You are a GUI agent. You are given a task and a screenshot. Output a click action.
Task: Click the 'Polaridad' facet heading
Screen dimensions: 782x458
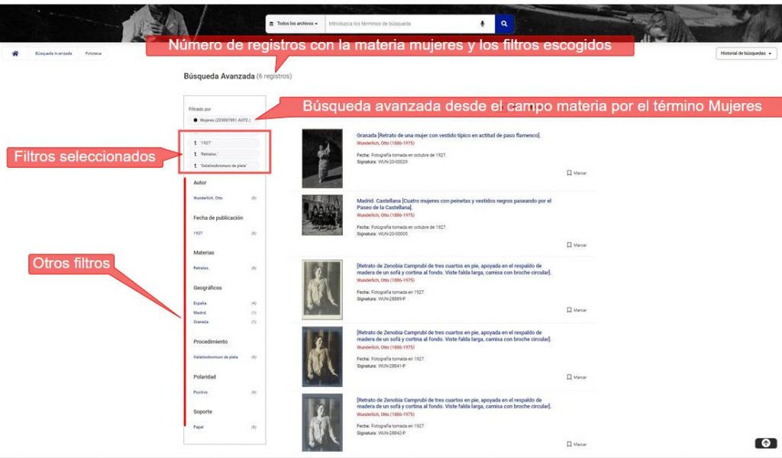[205, 377]
